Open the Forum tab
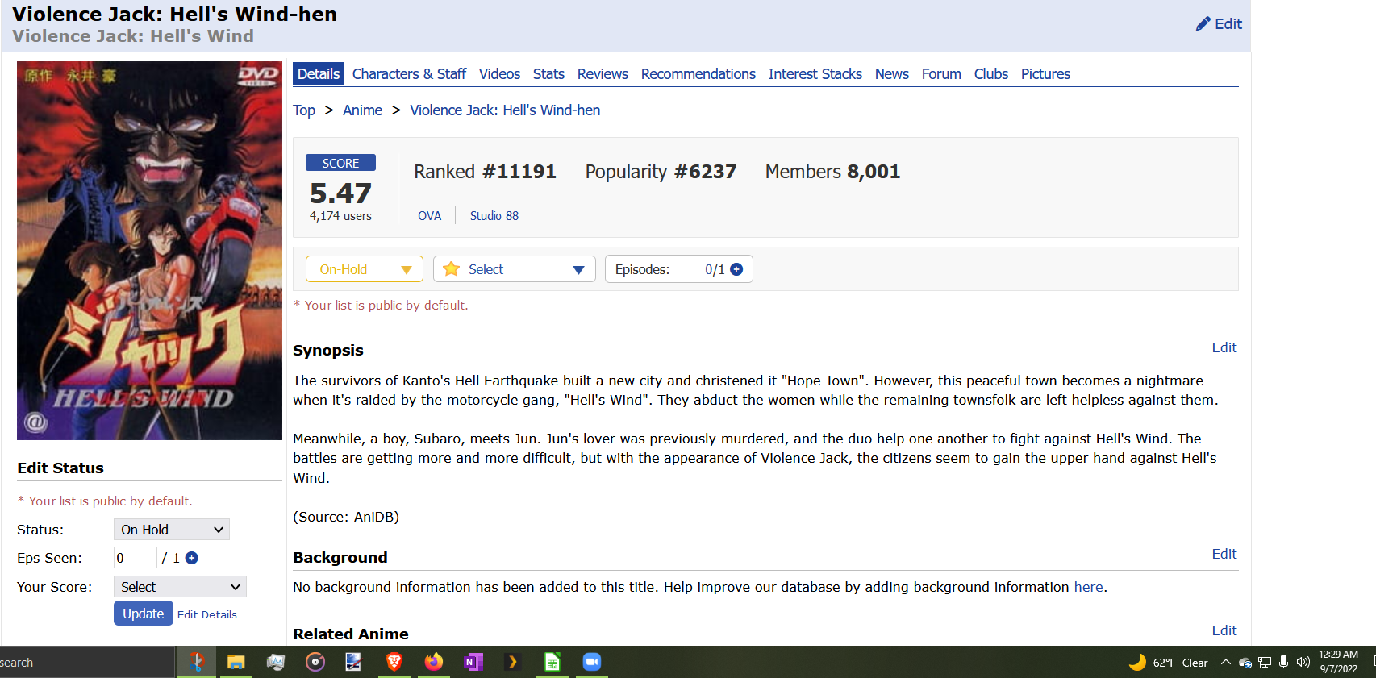The height and width of the screenshot is (678, 1376). pos(941,74)
